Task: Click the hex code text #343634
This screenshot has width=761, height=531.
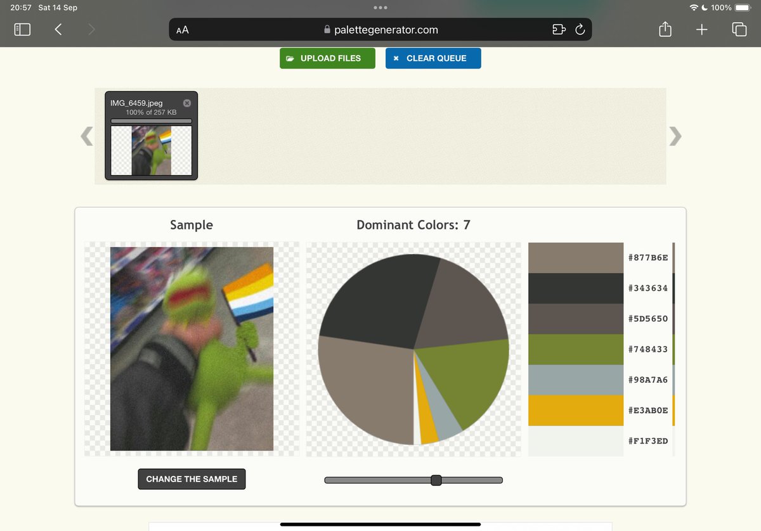Action: [x=648, y=288]
